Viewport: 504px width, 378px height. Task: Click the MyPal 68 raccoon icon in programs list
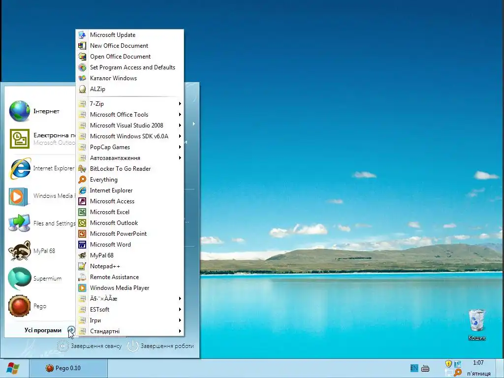pos(82,255)
